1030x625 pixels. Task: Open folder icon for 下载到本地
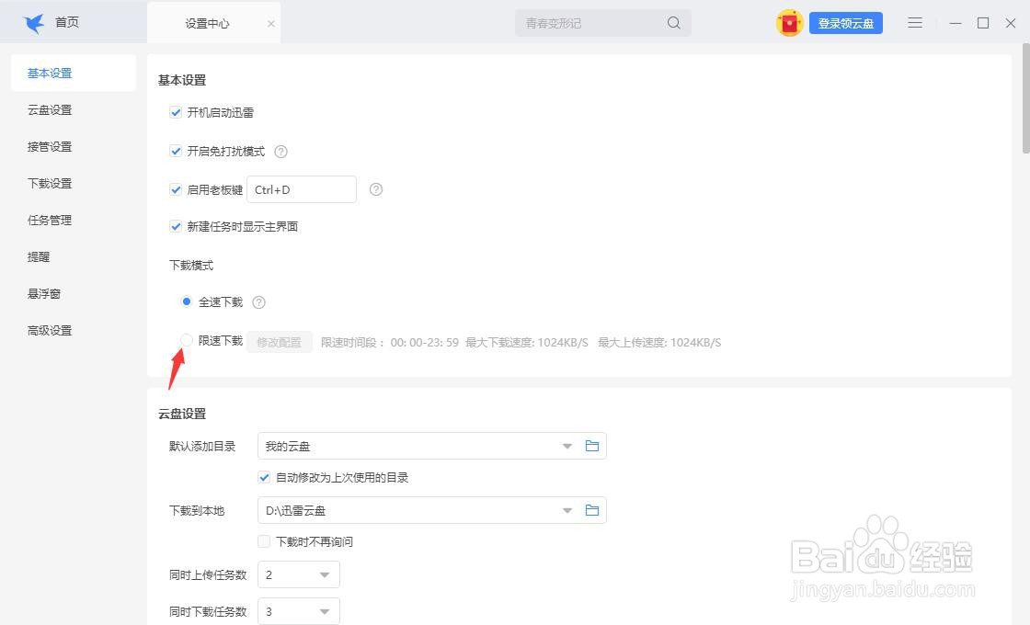coord(592,510)
